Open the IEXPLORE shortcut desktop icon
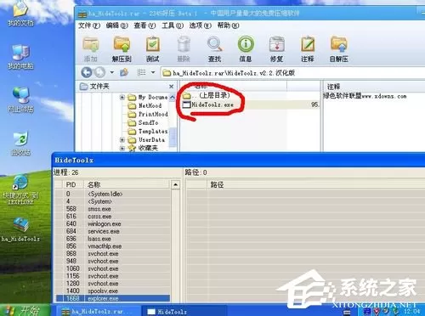Image resolution: width=425 pixels, height=316 pixels. (x=20, y=189)
